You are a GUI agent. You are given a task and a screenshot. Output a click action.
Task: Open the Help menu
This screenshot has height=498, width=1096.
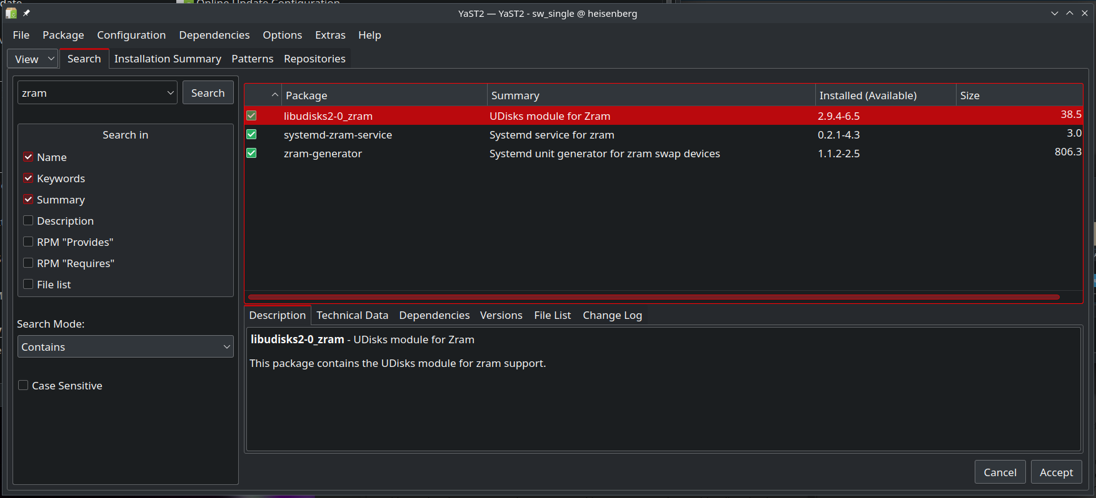pos(370,35)
